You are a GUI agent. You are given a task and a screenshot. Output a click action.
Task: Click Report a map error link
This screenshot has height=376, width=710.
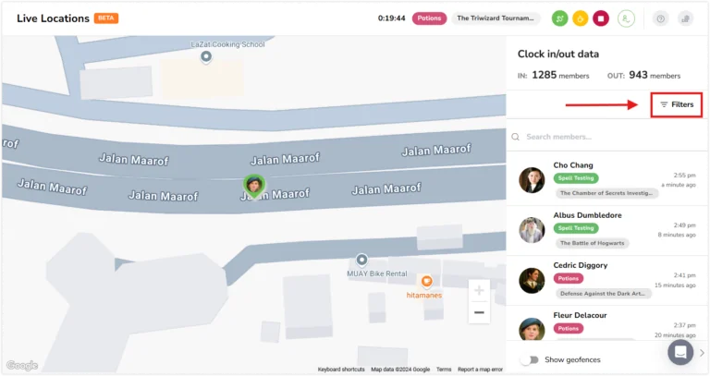click(480, 370)
